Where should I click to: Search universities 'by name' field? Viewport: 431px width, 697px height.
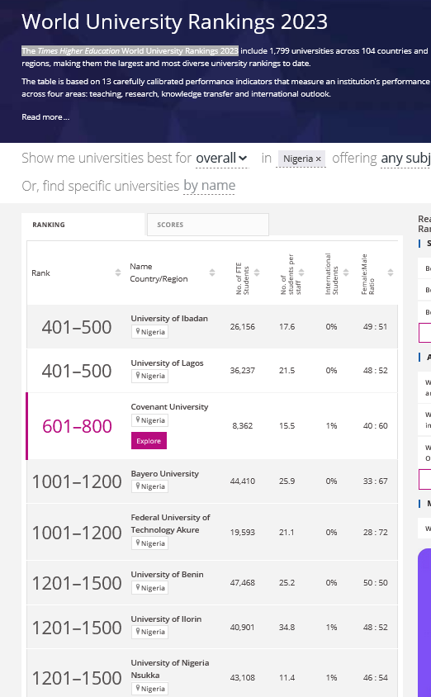click(209, 185)
